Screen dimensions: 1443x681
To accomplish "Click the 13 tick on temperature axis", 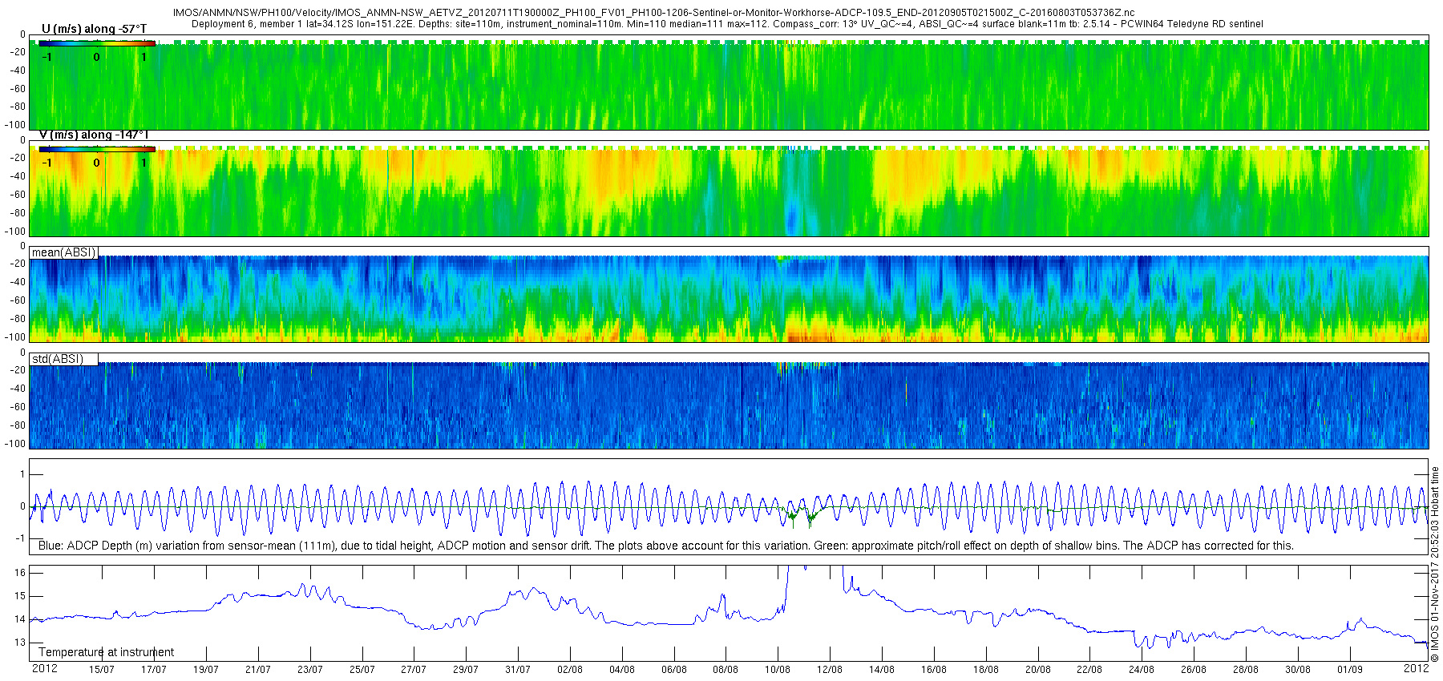I will coord(20,642).
